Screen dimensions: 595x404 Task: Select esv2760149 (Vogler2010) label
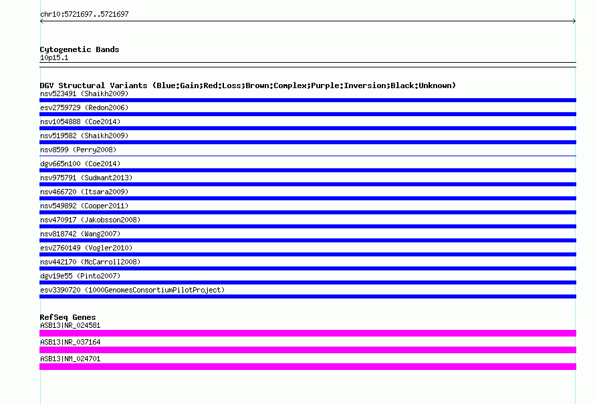86,248
